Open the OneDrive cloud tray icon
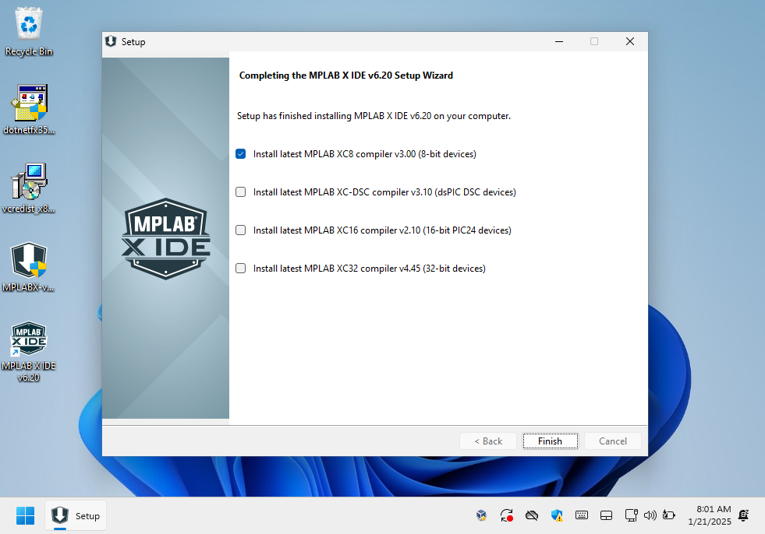Viewport: 765px width, 534px height. click(532, 515)
